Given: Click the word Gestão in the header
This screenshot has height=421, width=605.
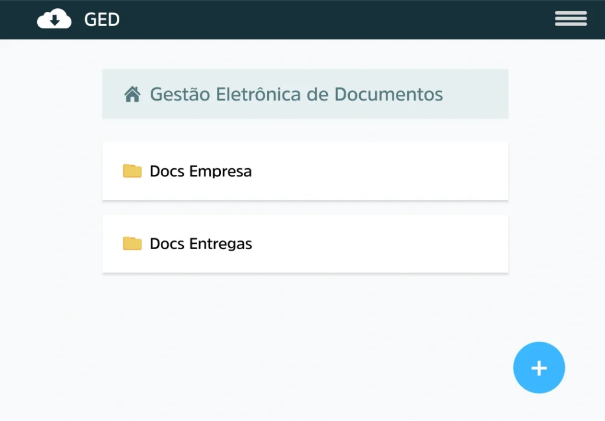Looking at the screenshot, I should 179,94.
